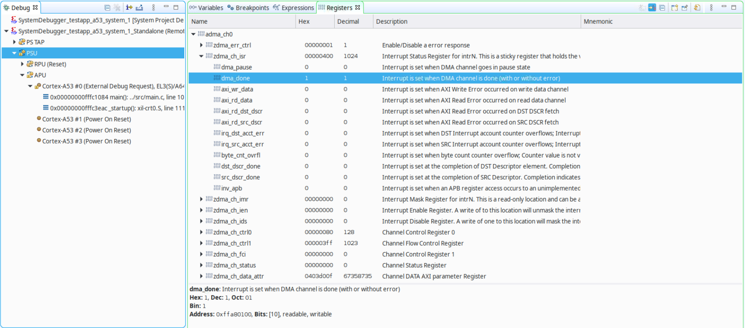The width and height of the screenshot is (745, 328).
Task: Toggle the highlighted blue button in Registers toolbar
Action: (652, 7)
